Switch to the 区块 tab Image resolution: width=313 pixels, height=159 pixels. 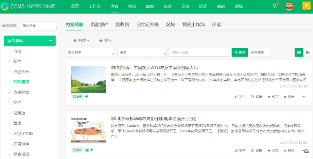(171, 25)
